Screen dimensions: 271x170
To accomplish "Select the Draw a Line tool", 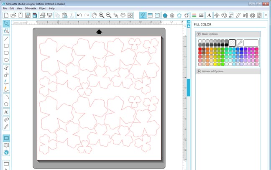I will [x=6, y=38].
